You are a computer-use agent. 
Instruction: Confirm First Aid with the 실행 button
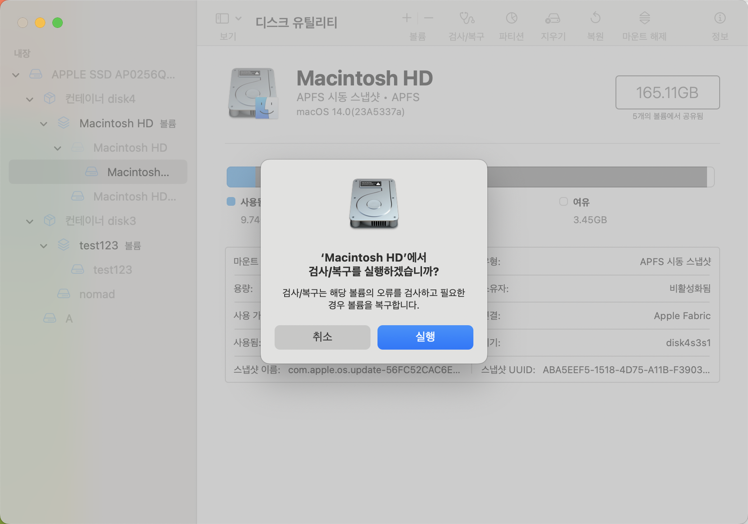click(x=425, y=337)
